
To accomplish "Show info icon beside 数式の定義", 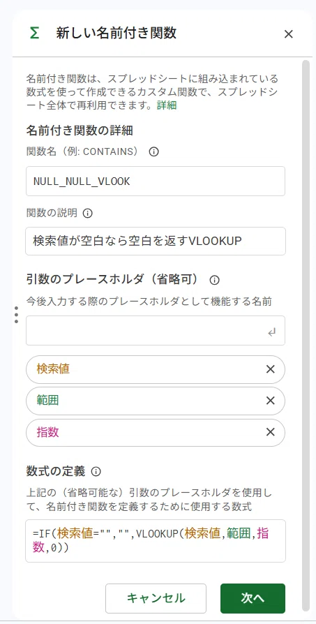I will (x=96, y=472).
